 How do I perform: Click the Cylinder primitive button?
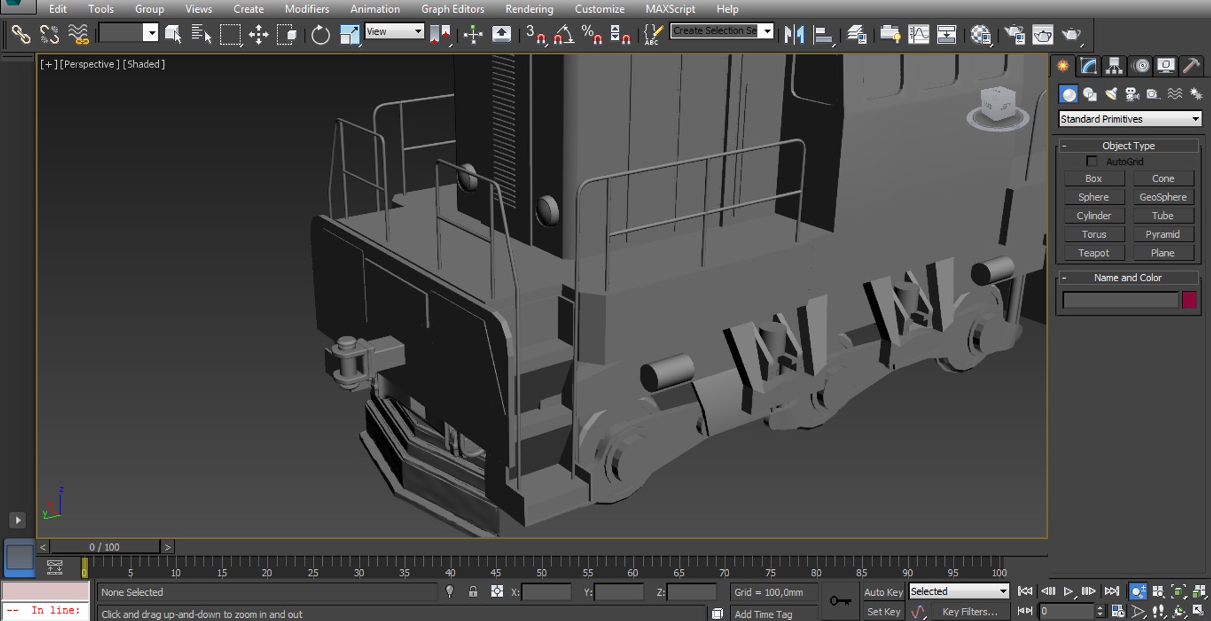point(1094,216)
